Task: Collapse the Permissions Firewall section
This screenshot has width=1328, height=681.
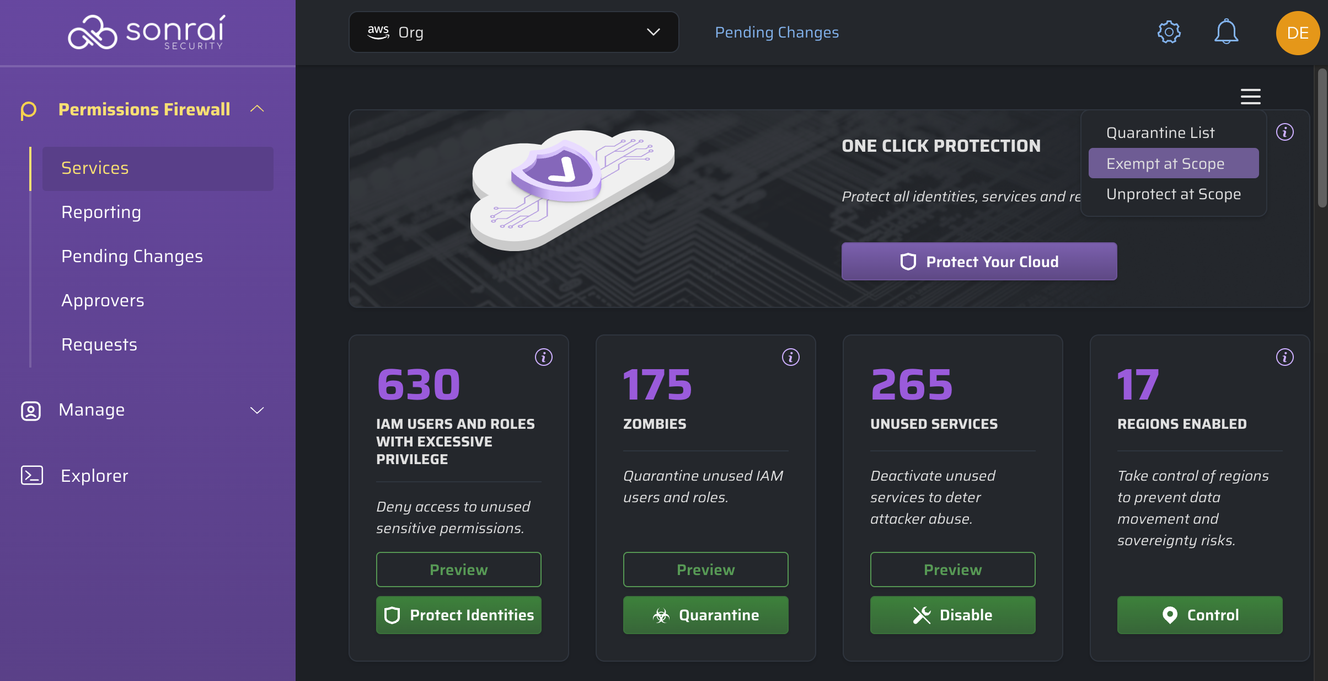Action: click(257, 109)
